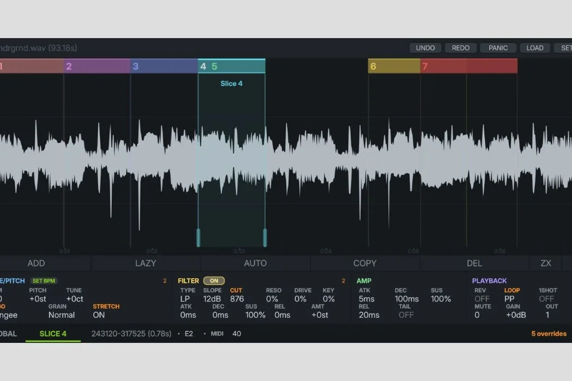Click ADD in the slice toolbar
This screenshot has height=381, width=572.
pos(36,263)
